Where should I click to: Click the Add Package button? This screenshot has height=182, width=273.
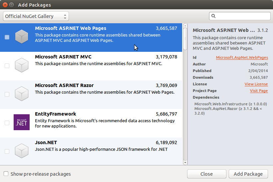point(248,174)
